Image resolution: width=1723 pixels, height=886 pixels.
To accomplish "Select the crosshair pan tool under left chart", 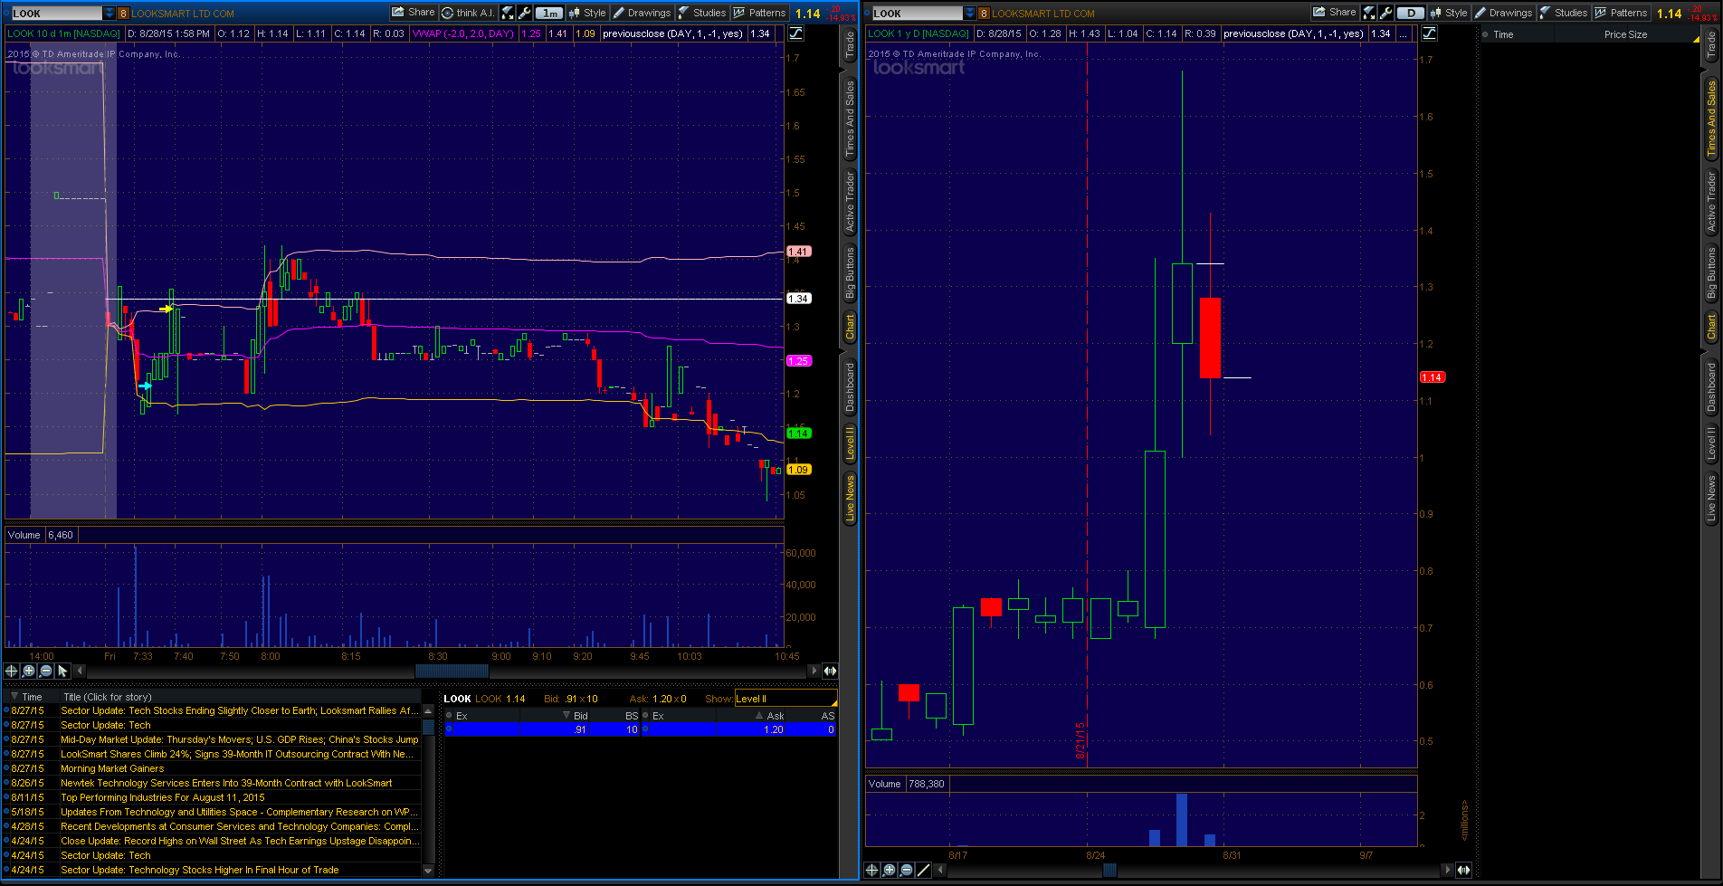I will (x=12, y=671).
